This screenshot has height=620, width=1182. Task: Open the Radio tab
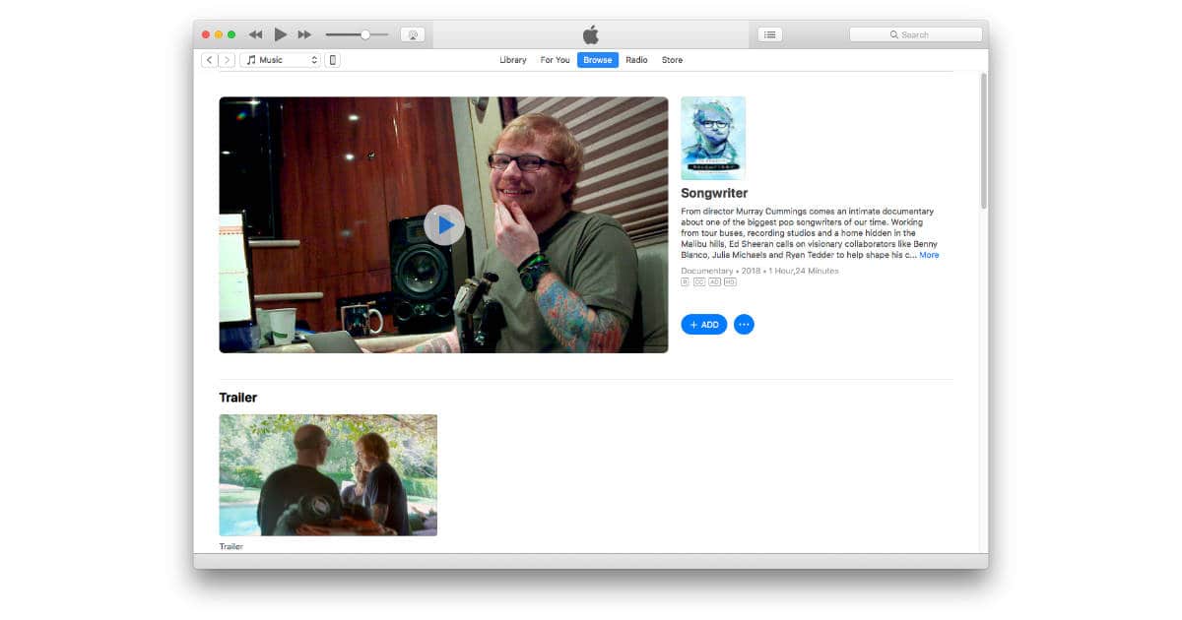(x=636, y=60)
